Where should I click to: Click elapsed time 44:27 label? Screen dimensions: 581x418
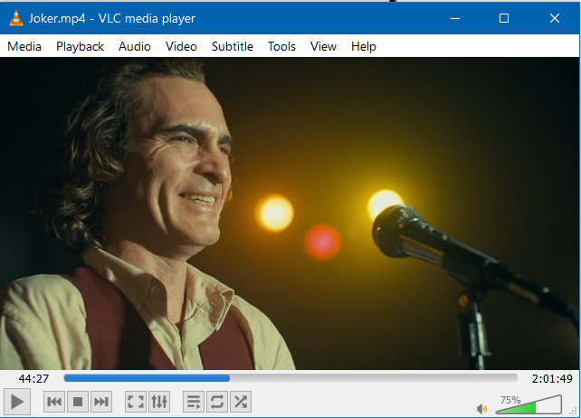tap(33, 378)
